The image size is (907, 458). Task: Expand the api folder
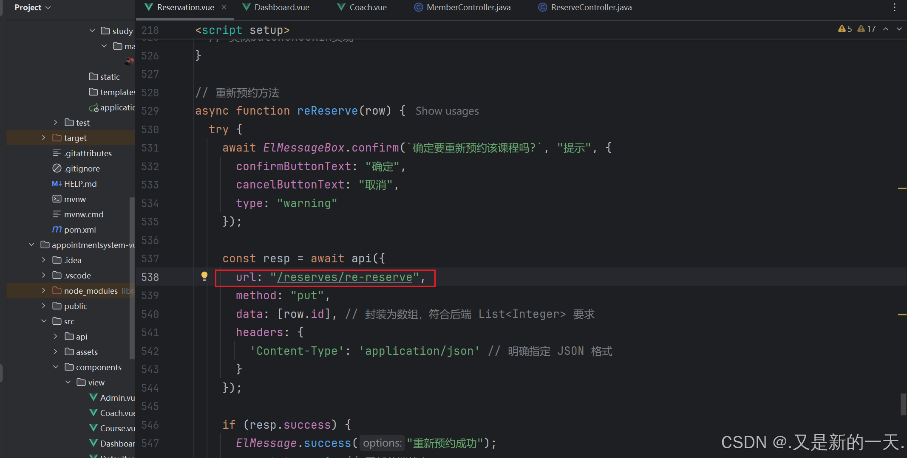tap(56, 336)
